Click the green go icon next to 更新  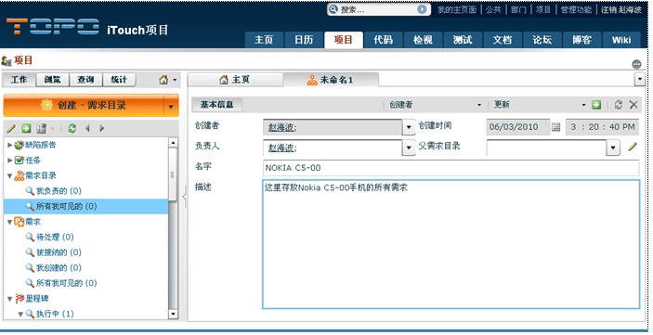[x=596, y=105]
